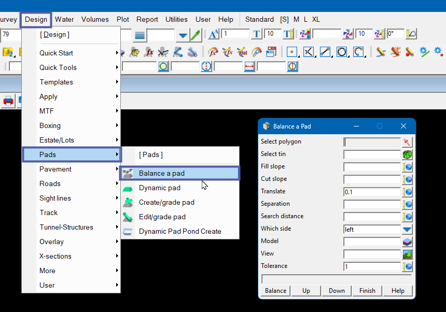This screenshot has width=446, height=312.
Task: Open the Which side dropdown arrow
Action: coord(407,229)
